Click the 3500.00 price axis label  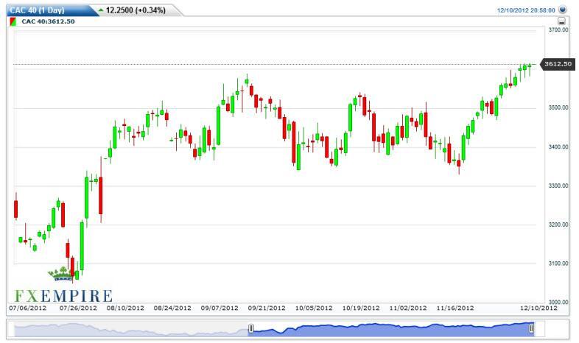click(x=558, y=108)
